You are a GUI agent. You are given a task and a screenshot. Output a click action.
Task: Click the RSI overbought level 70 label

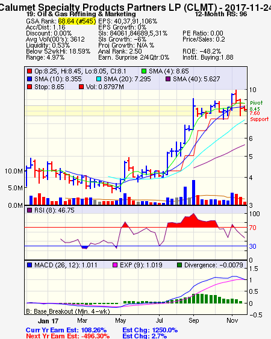pyautogui.click(x=252, y=228)
